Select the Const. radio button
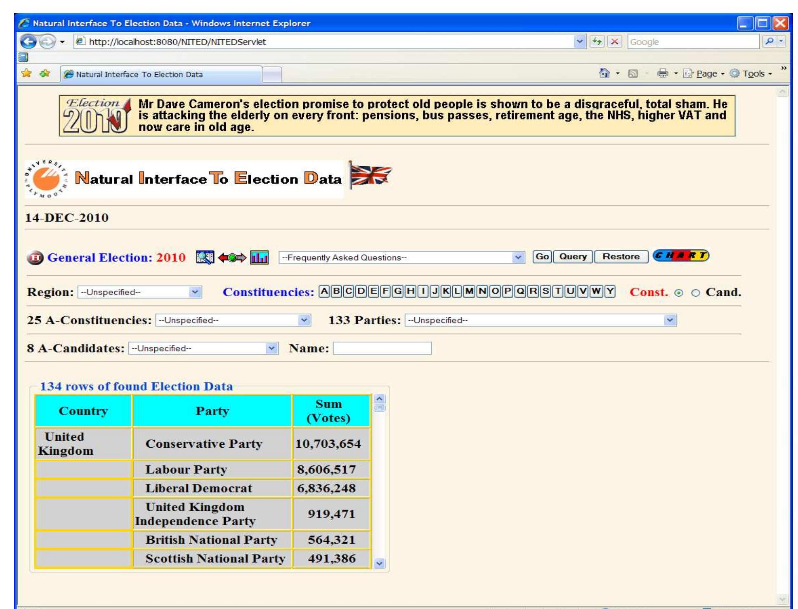 (678, 293)
